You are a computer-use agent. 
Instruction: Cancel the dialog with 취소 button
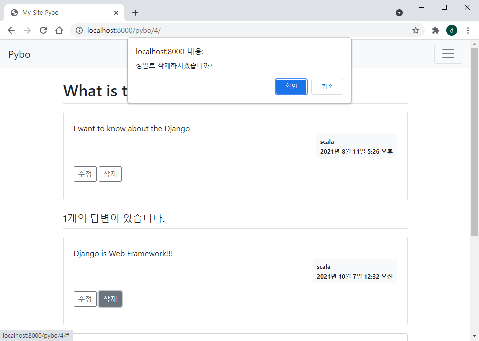pos(327,87)
